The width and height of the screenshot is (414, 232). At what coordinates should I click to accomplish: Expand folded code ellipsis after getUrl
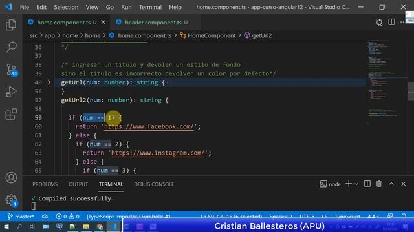click(169, 82)
